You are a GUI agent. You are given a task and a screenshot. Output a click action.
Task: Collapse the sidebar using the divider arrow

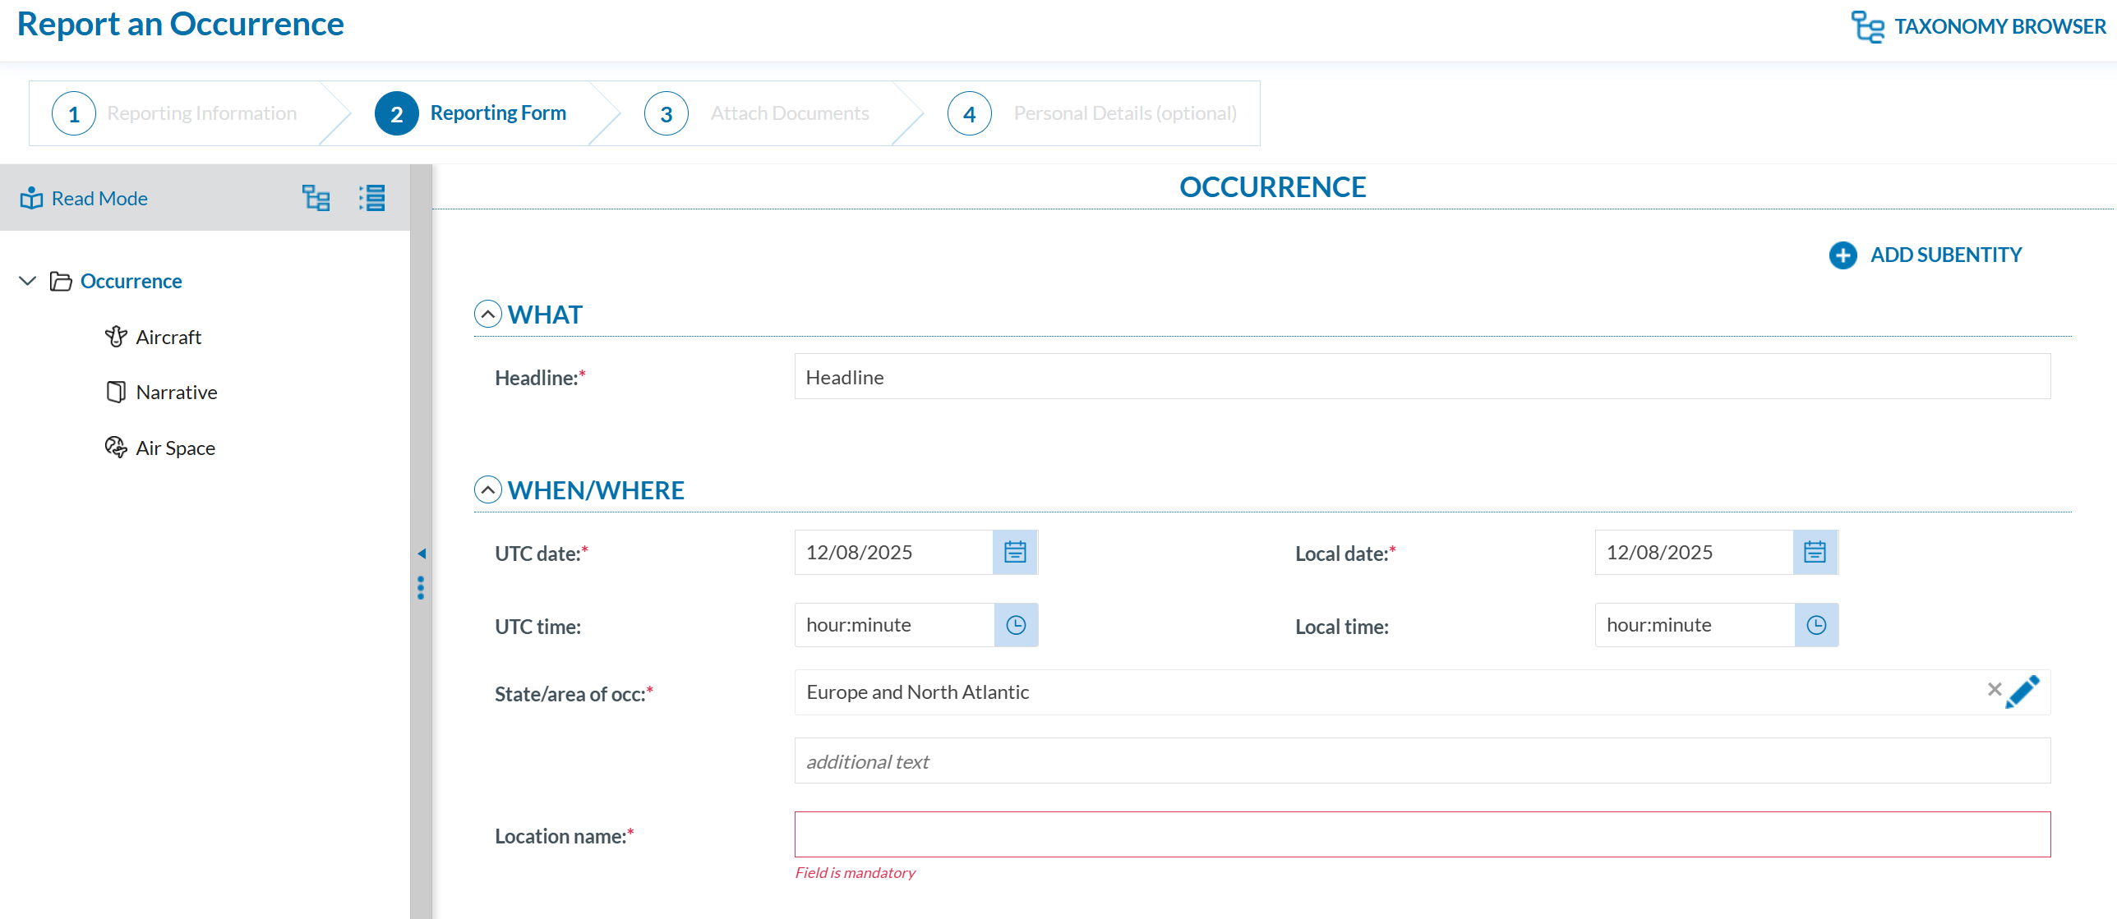coord(422,554)
